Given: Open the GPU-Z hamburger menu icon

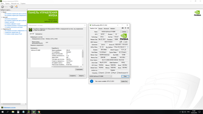Looking at the screenshot, I should pos(128,28).
